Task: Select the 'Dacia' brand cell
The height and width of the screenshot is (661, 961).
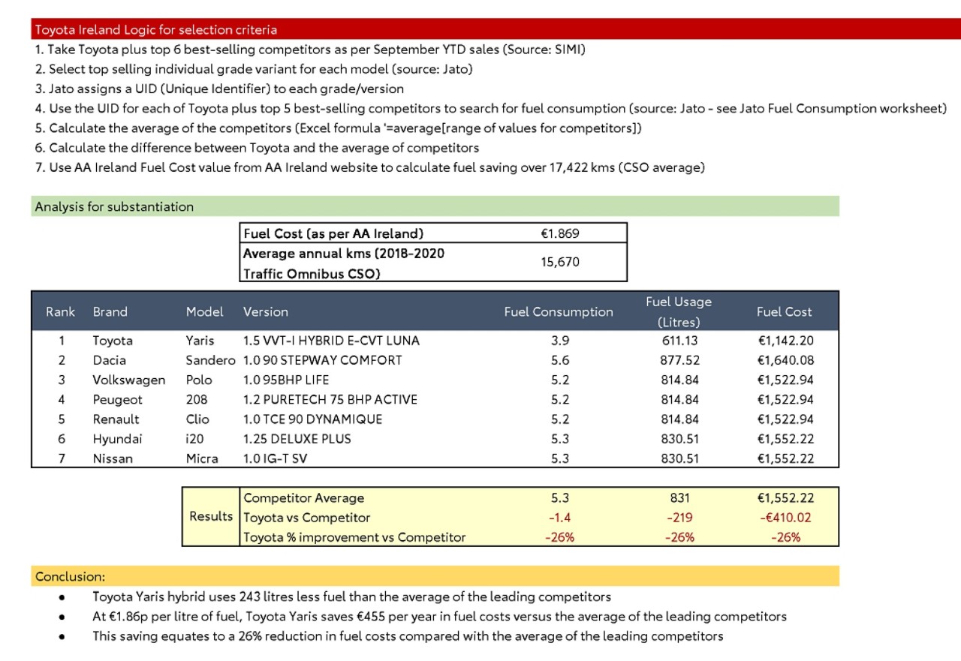Action: [x=110, y=360]
